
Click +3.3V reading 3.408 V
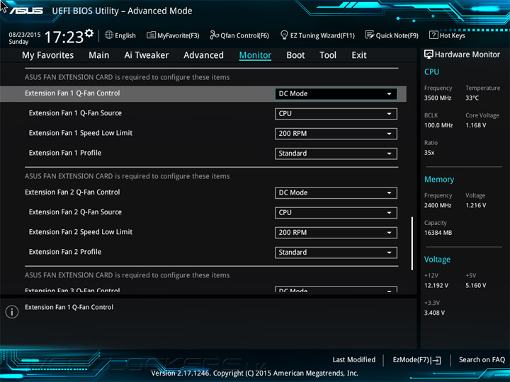[x=434, y=313]
